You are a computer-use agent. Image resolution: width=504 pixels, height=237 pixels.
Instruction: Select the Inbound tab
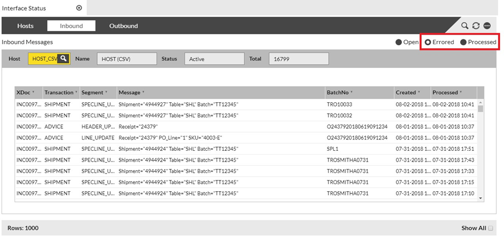(x=71, y=26)
